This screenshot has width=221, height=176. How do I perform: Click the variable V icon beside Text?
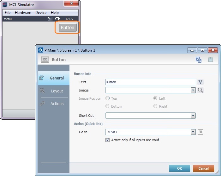(x=200, y=82)
